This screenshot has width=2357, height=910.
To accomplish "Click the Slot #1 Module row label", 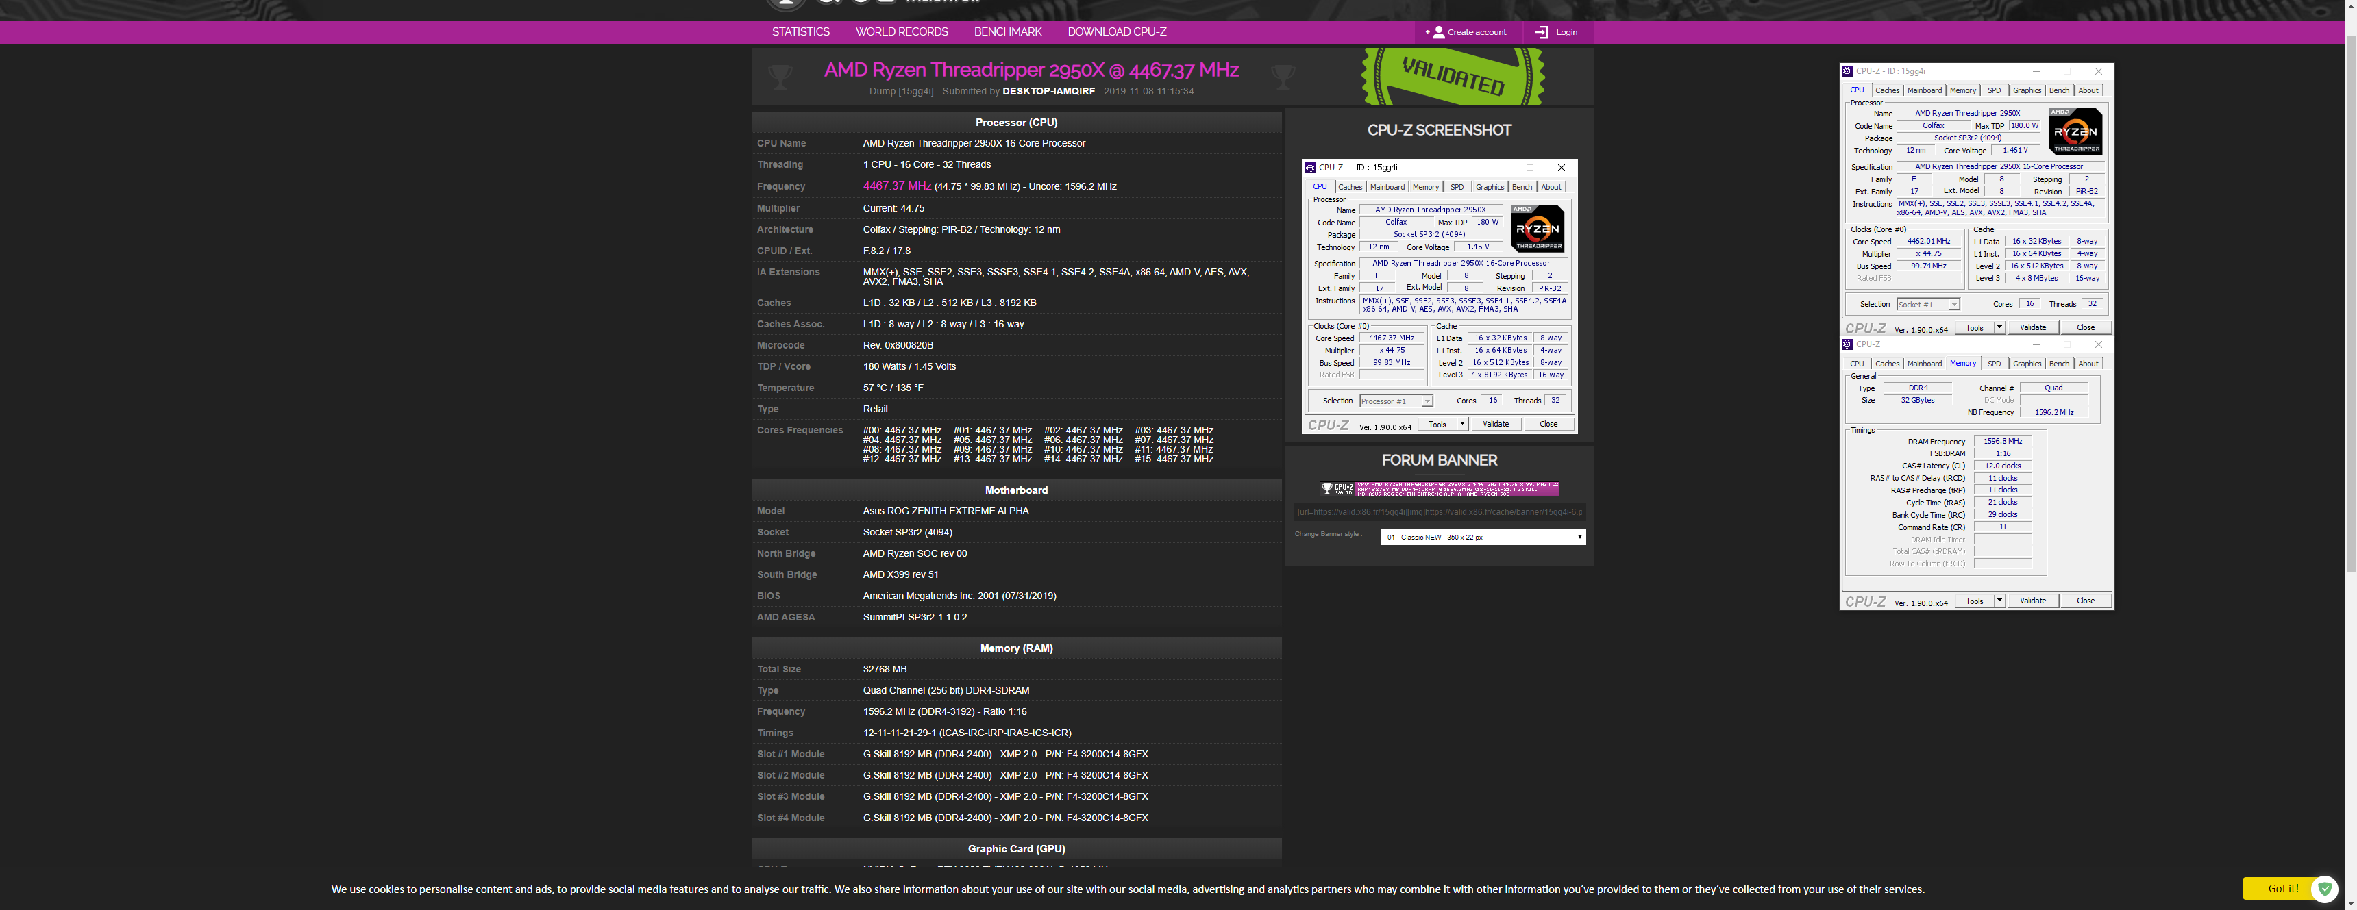I will (791, 755).
